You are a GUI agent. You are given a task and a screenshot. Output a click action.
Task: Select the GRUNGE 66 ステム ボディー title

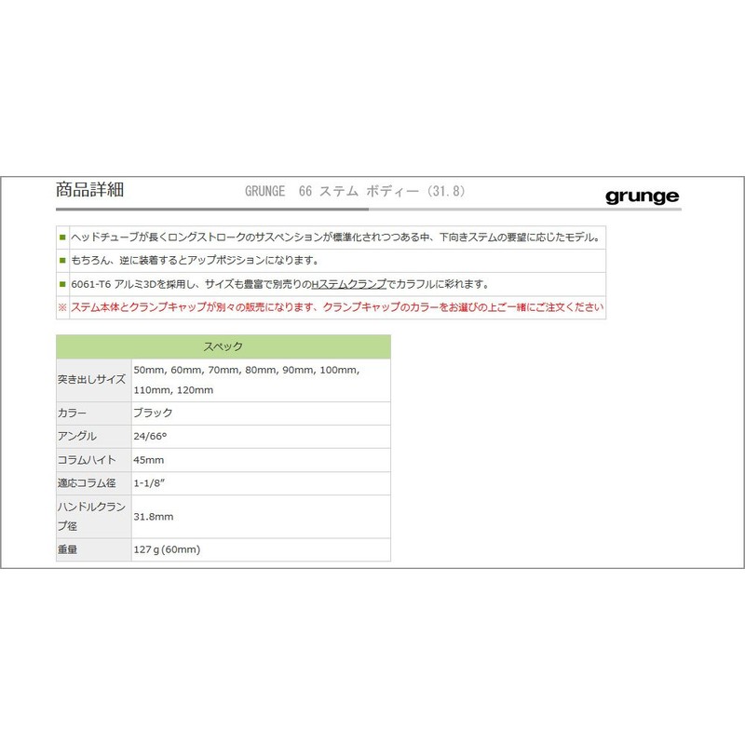(354, 192)
